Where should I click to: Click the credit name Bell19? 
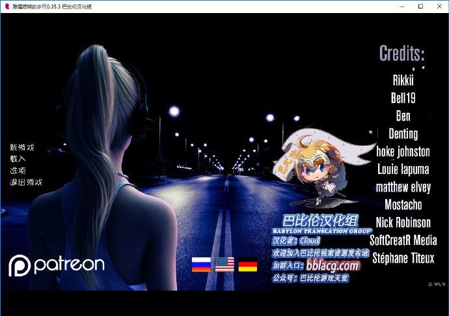pyautogui.click(x=403, y=98)
